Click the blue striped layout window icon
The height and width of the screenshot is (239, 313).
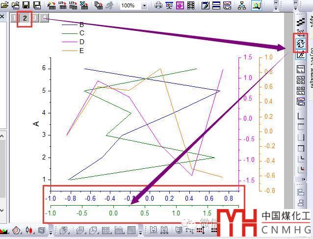[x=216, y=5]
